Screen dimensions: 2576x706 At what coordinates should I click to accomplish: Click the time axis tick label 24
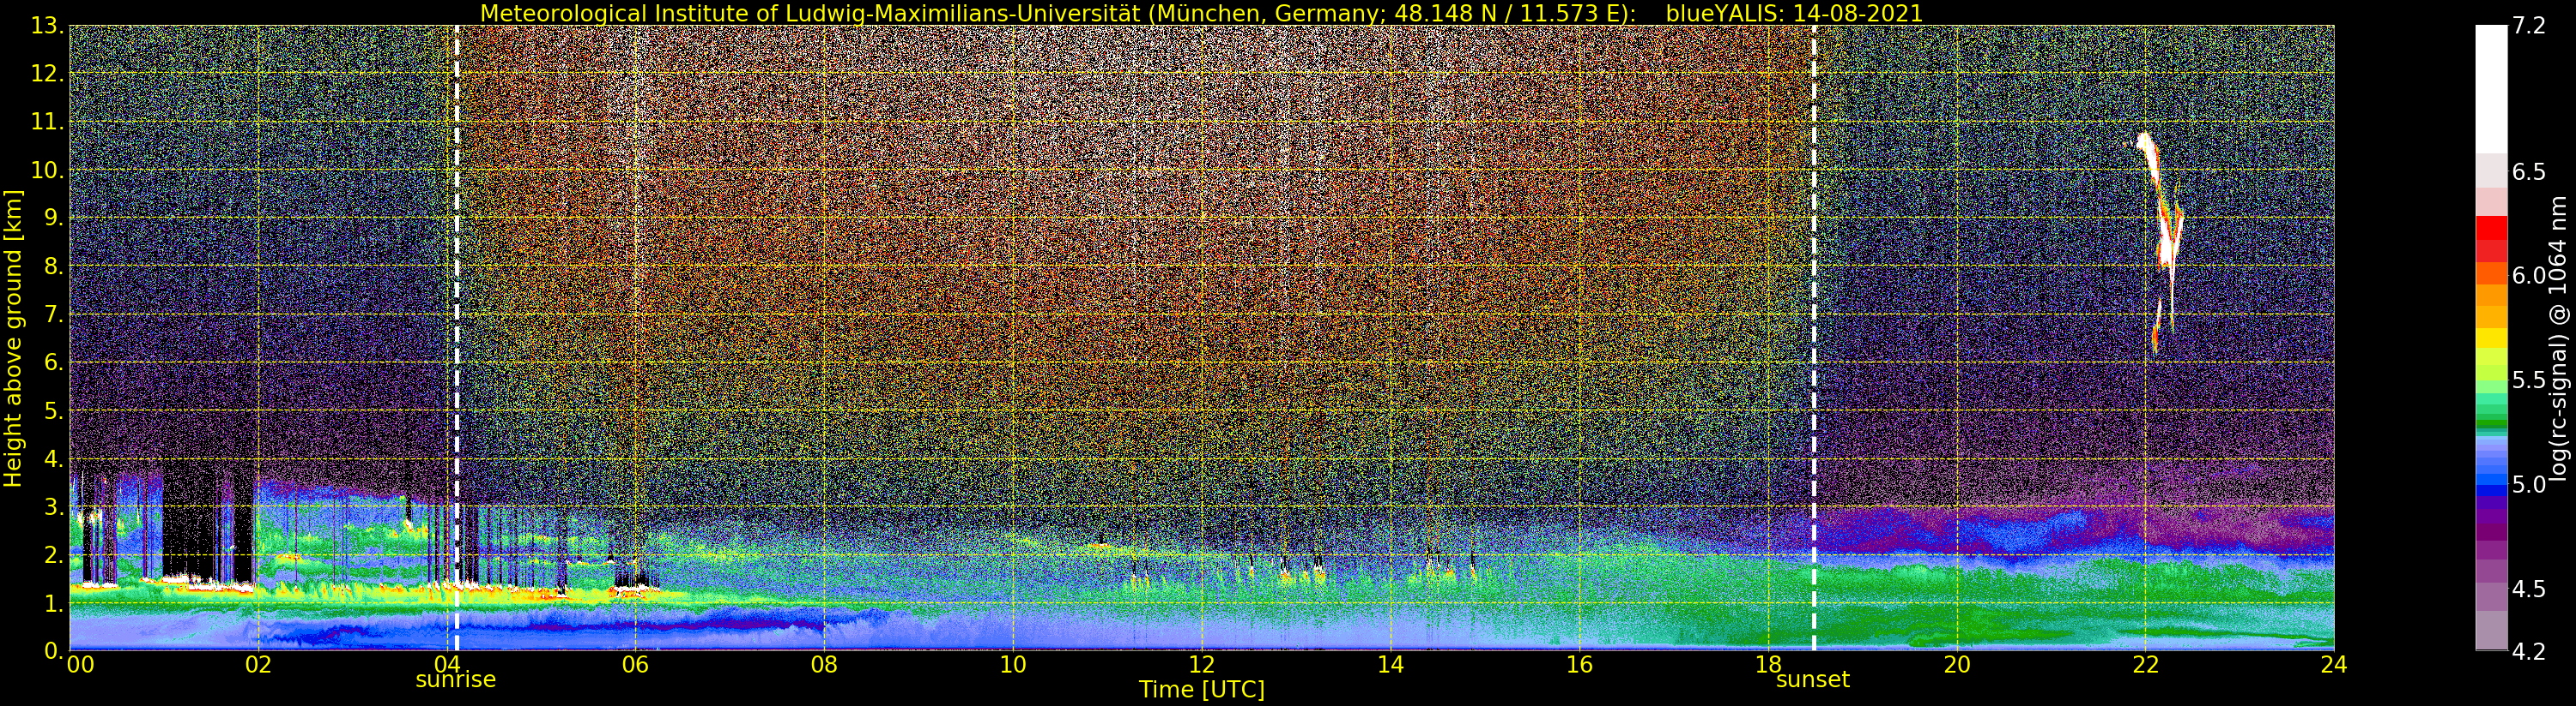click(x=2333, y=665)
